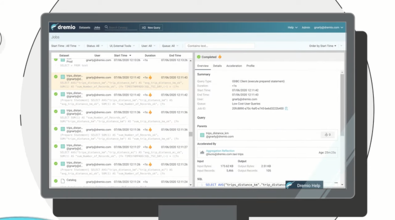Click the job list scroll up arrow
Image resolution: width=395 pixels, height=220 pixels.
[191, 61]
